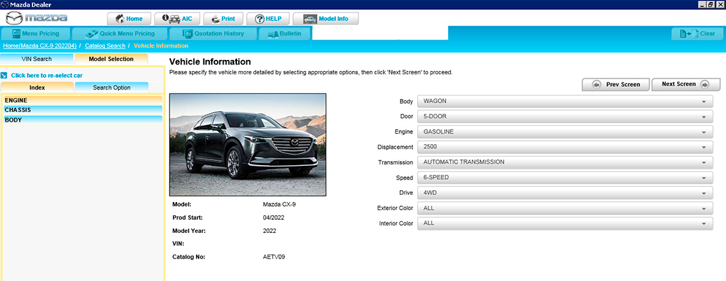Follow Catalog Search breadcrumb link
This screenshot has height=281, width=726.
(105, 45)
